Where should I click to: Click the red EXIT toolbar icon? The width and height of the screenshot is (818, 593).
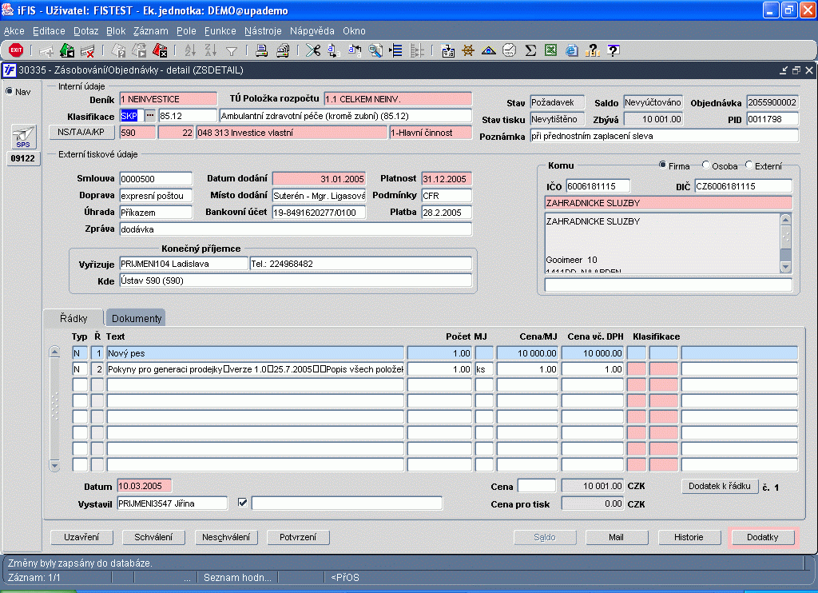pyautogui.click(x=15, y=50)
